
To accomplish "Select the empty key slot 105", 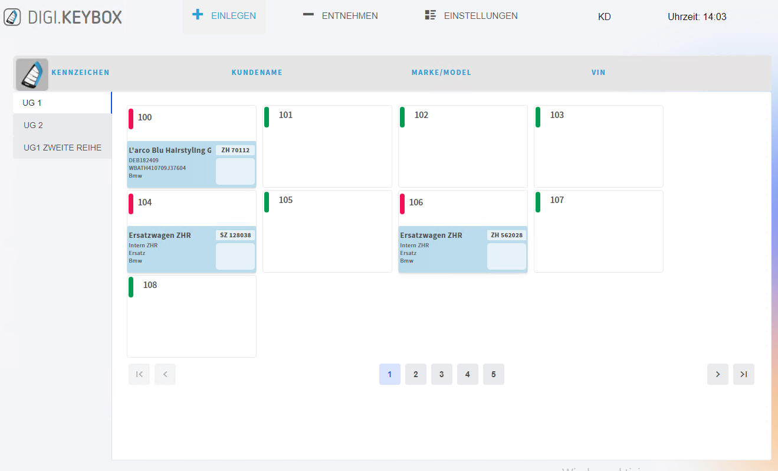I will pyautogui.click(x=327, y=231).
